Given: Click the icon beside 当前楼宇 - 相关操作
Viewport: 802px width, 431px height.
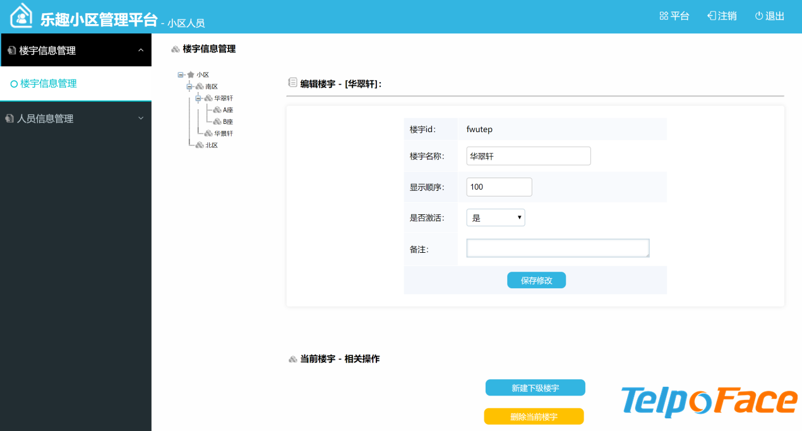Looking at the screenshot, I should (292, 359).
